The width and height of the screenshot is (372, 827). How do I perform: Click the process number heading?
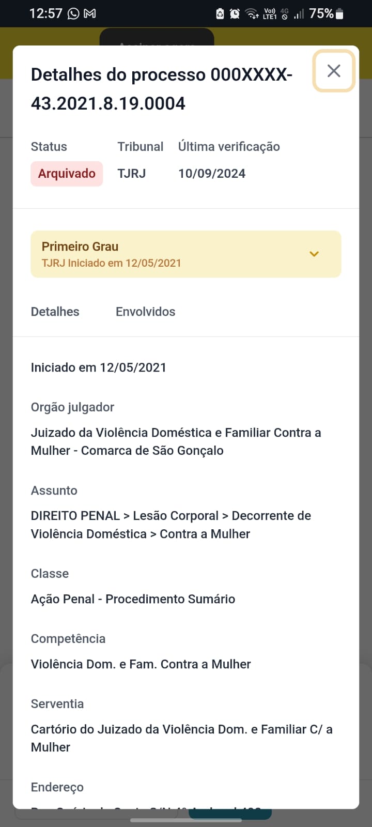point(161,89)
